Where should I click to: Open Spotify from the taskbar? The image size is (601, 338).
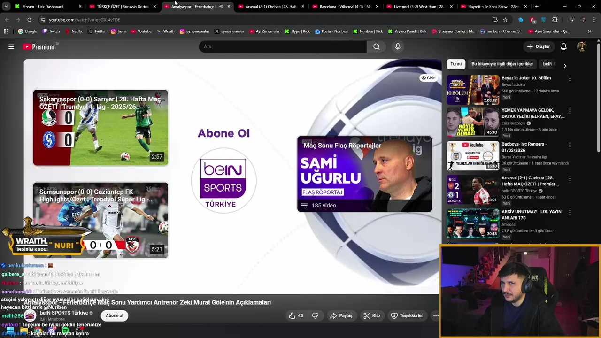tap(65, 331)
